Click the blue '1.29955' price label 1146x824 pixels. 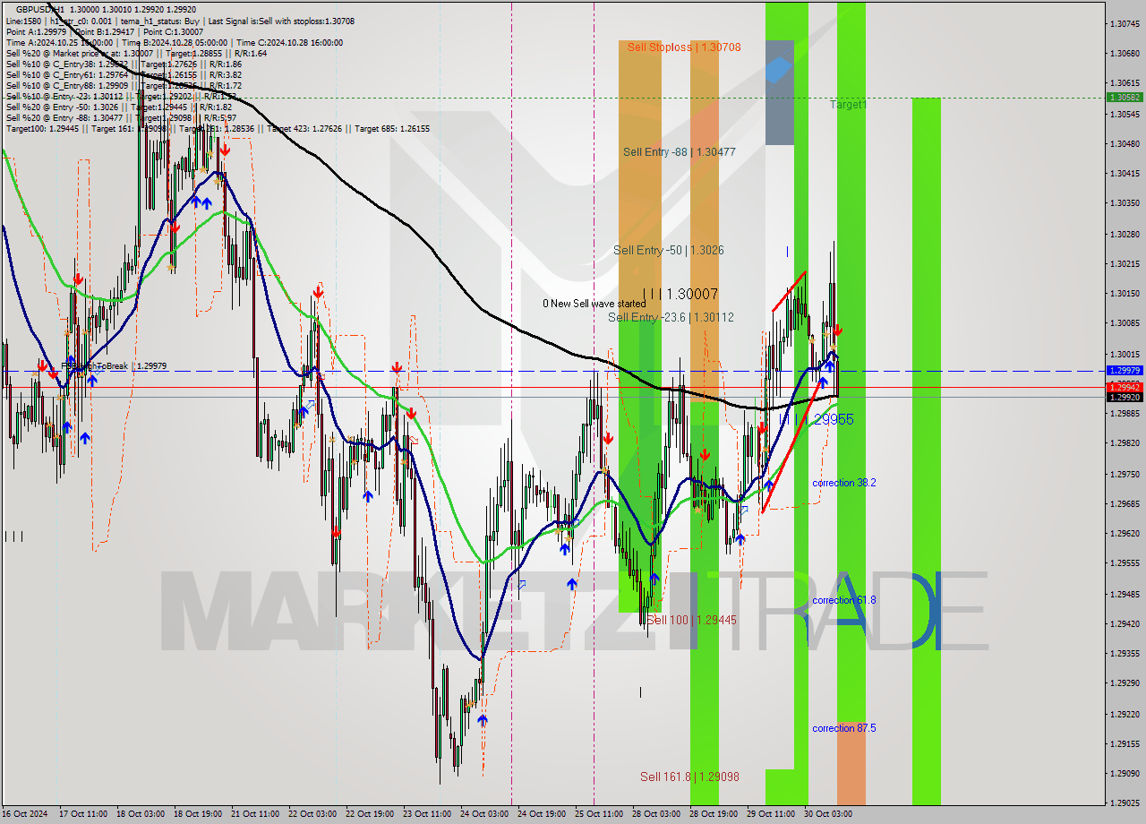tap(829, 419)
